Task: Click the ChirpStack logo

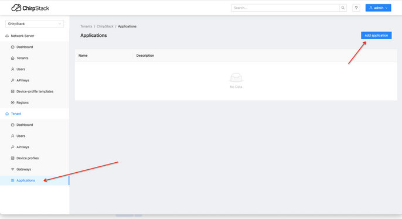Action: (x=30, y=8)
